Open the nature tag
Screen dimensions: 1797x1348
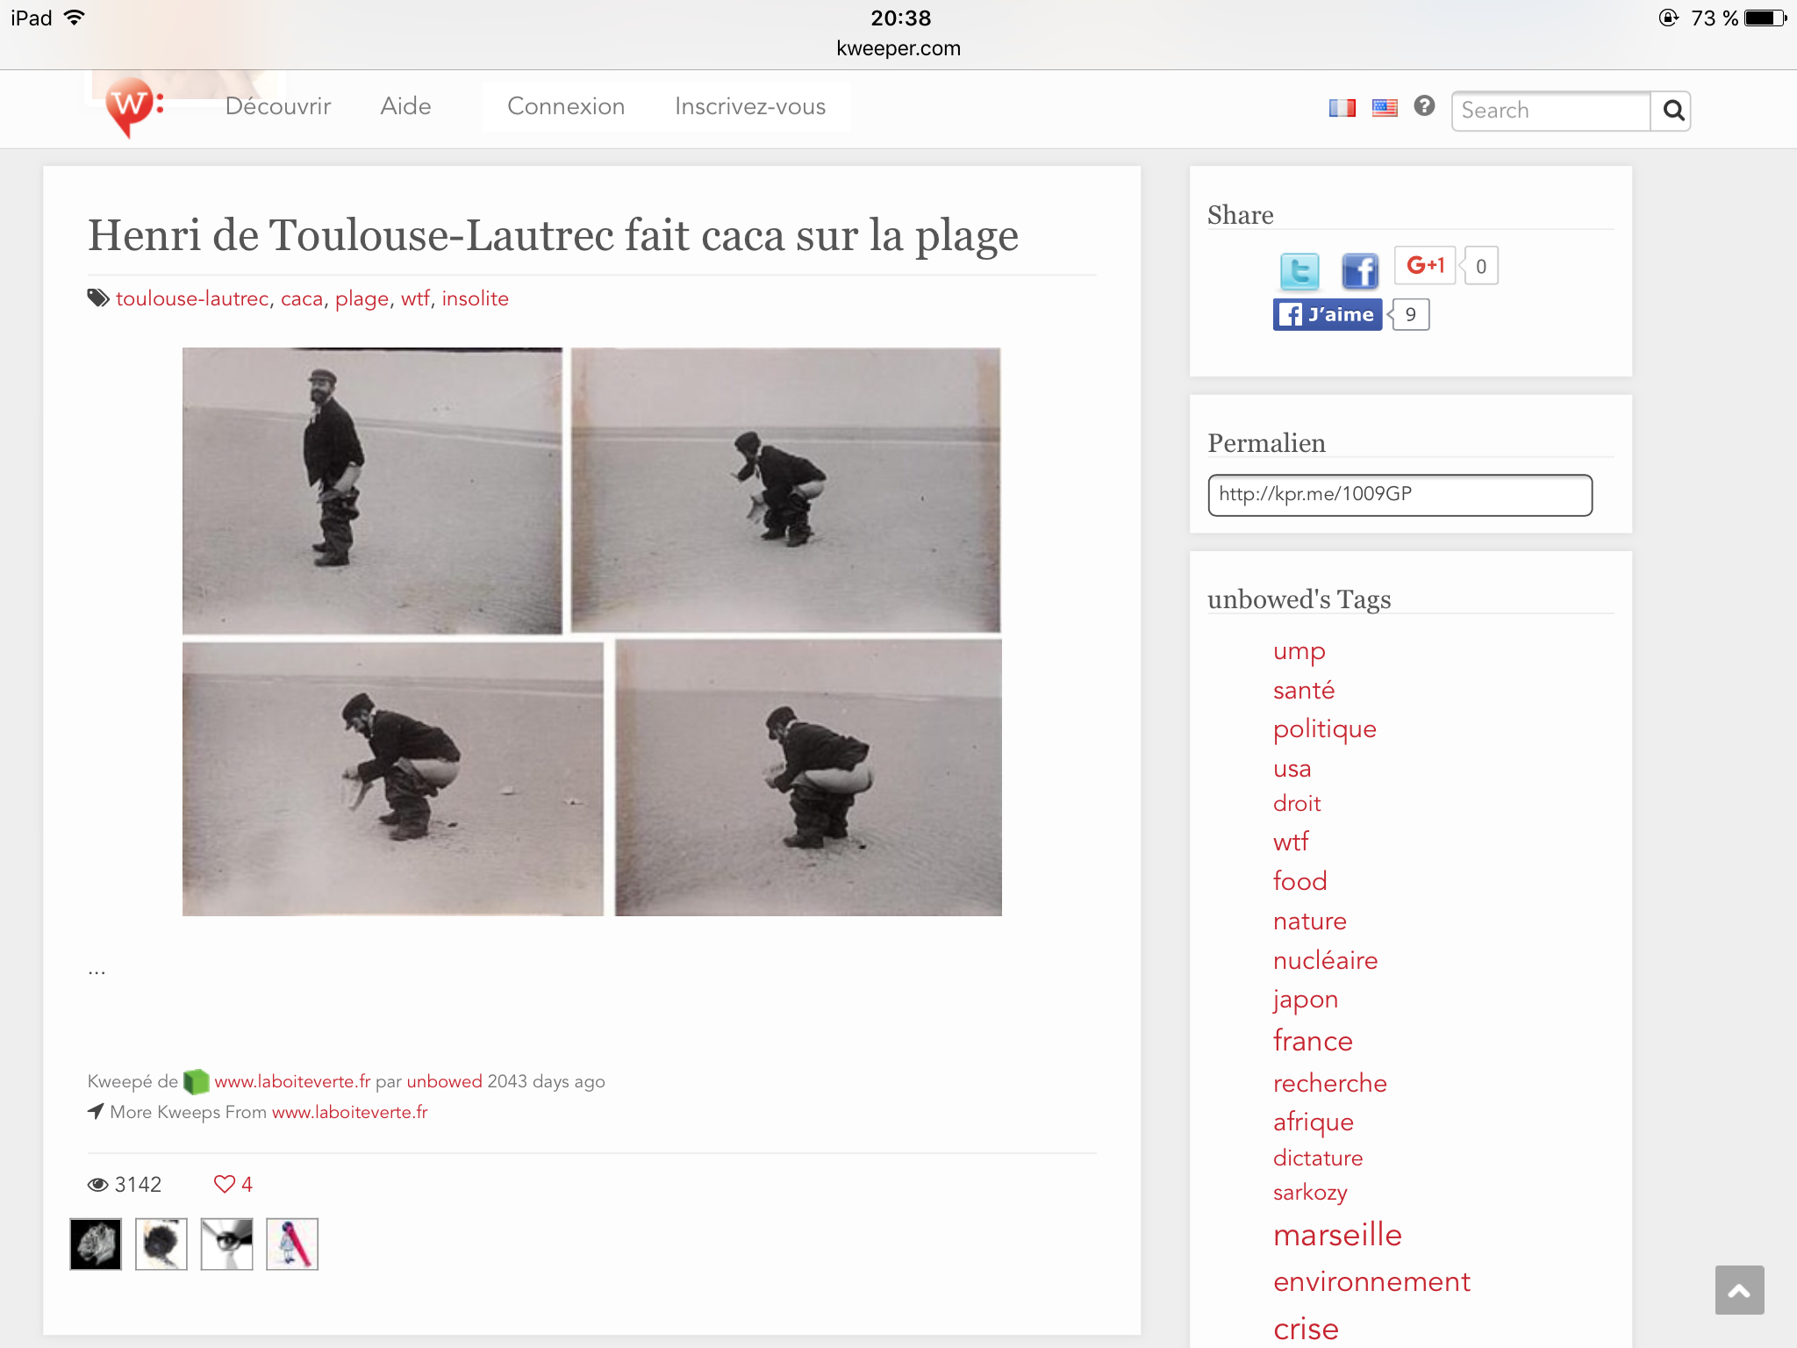pyautogui.click(x=1310, y=921)
